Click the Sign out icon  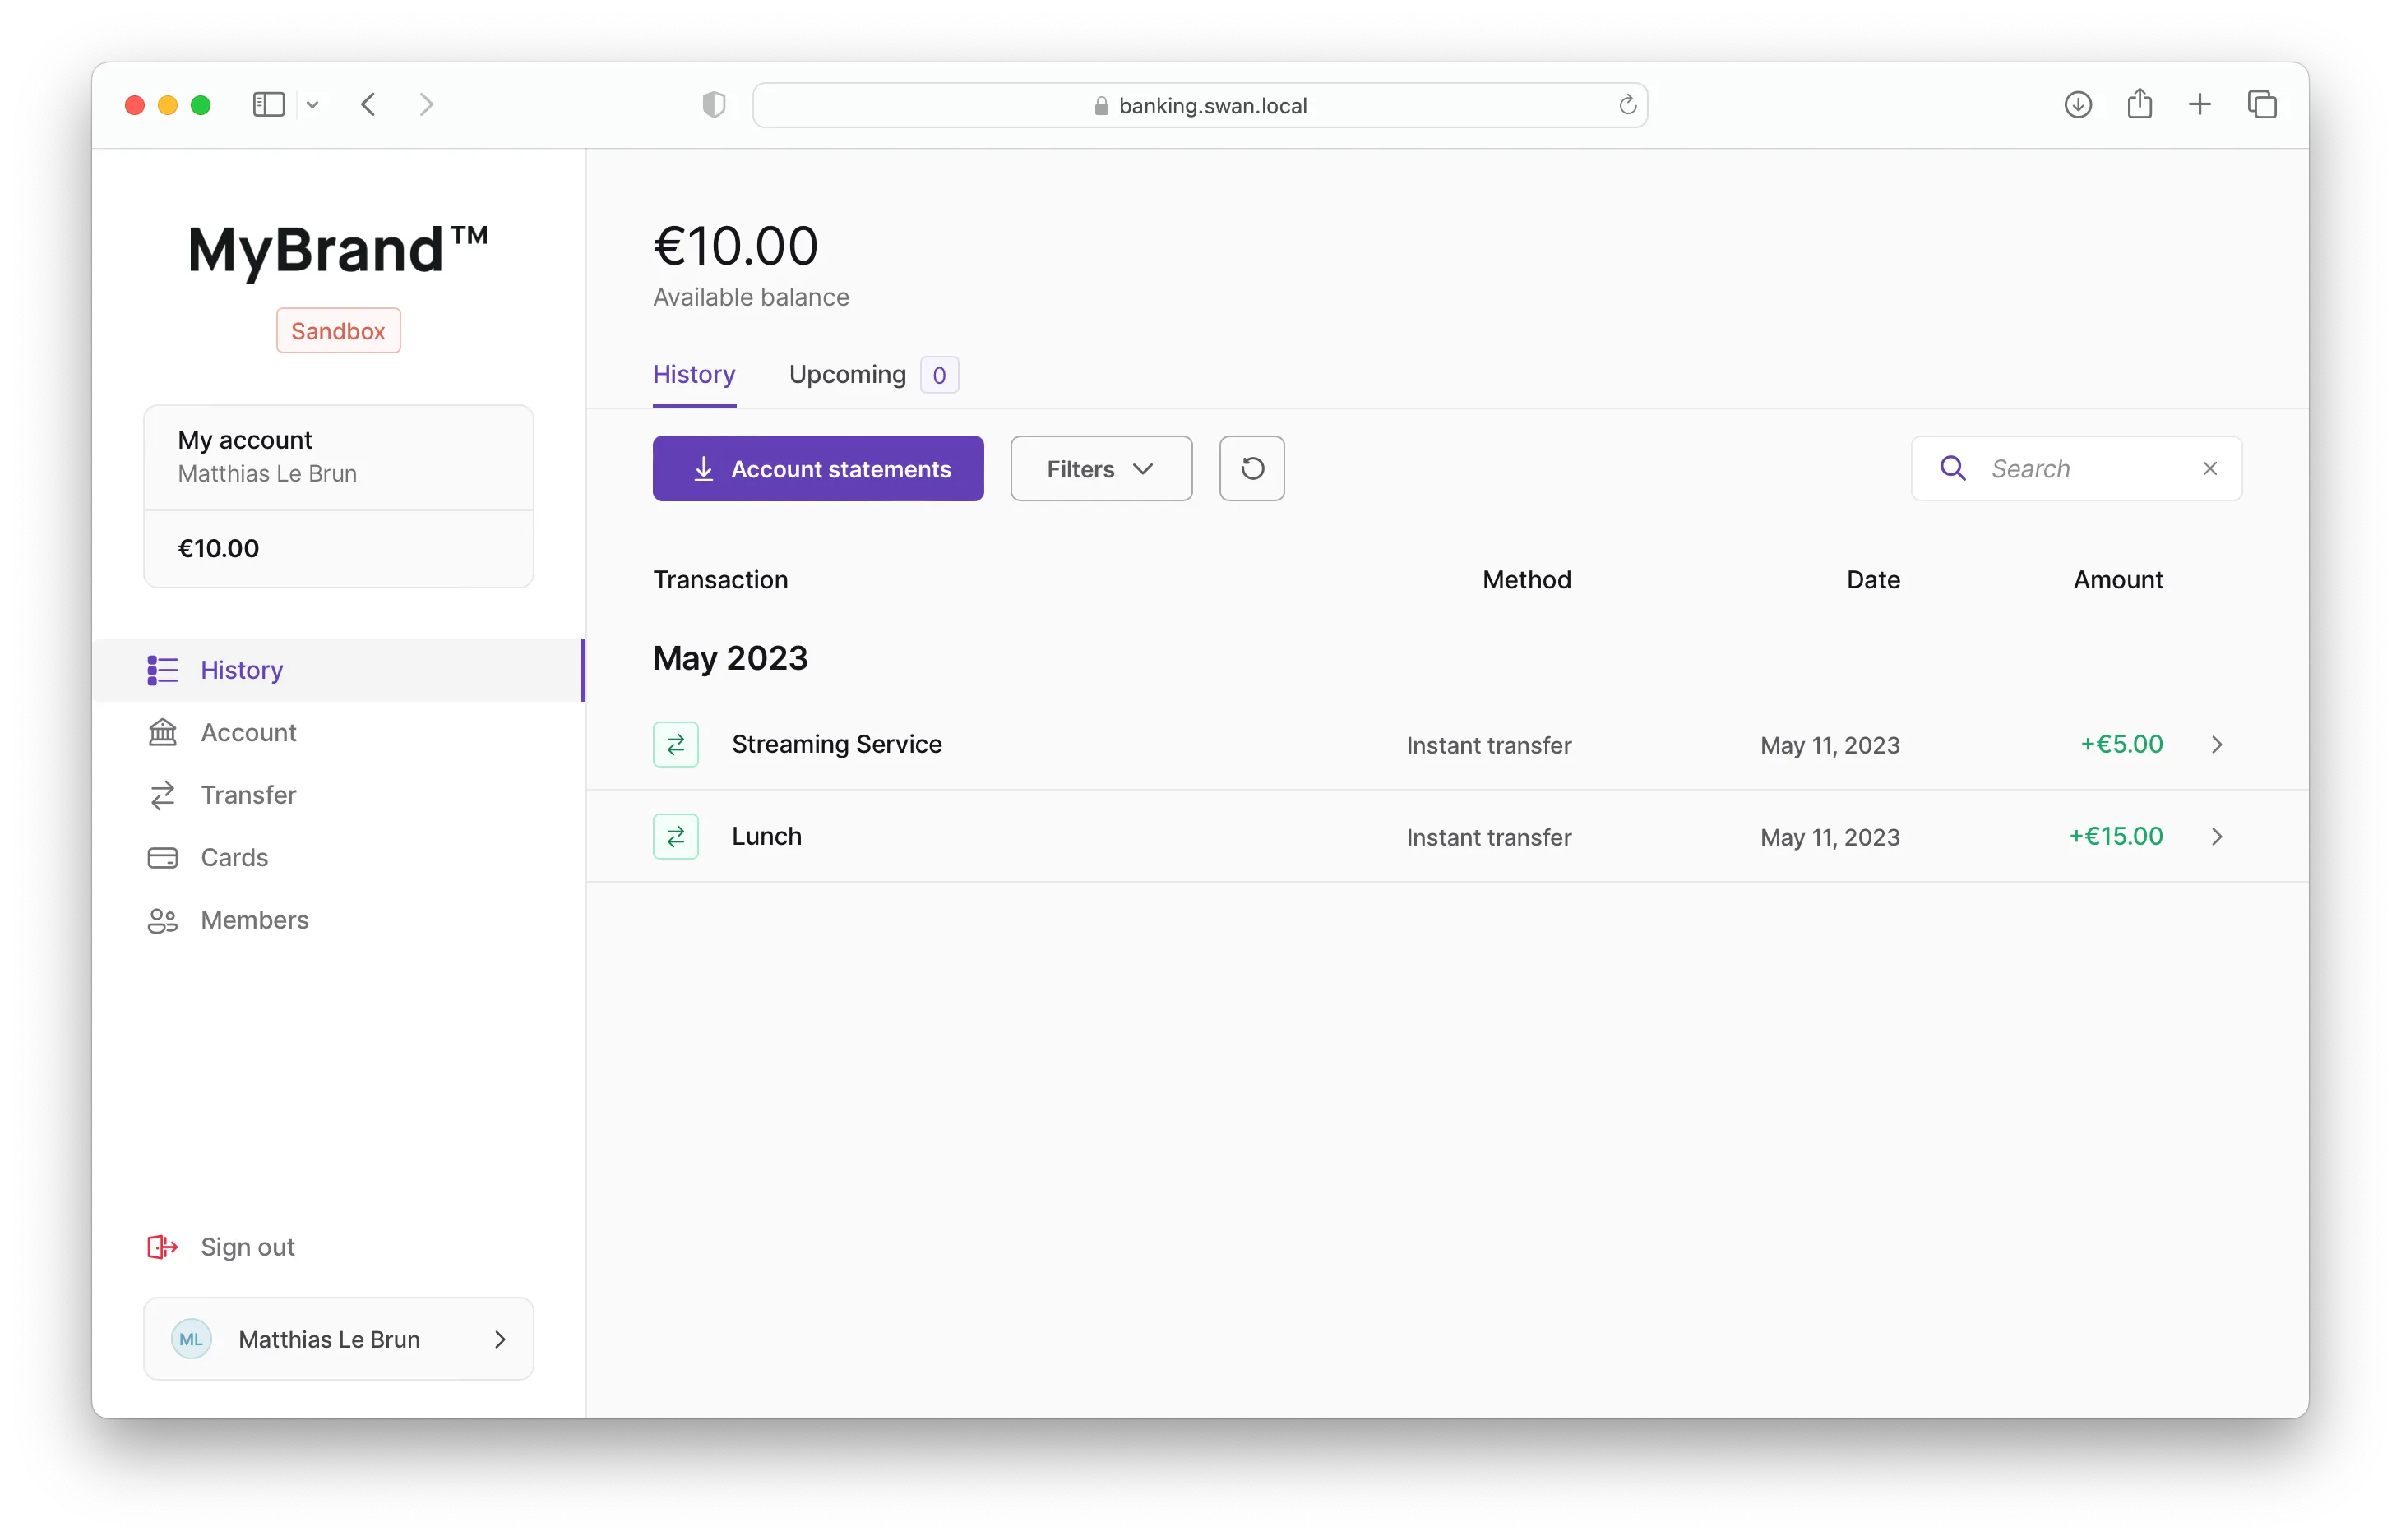pos(162,1246)
